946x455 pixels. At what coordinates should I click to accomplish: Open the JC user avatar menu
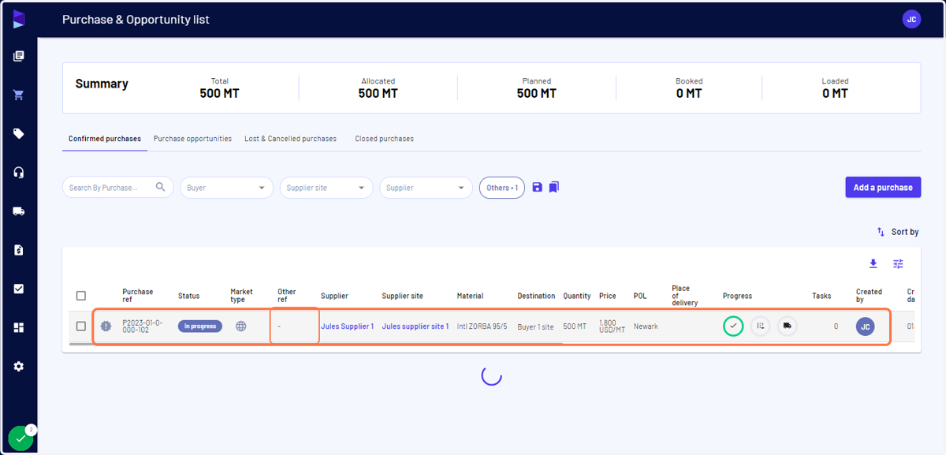(x=911, y=19)
